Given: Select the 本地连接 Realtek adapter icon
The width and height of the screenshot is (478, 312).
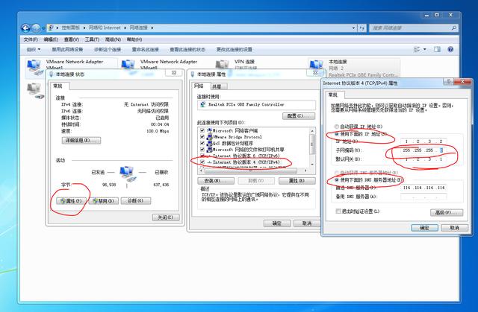Looking at the screenshot, I should [x=317, y=65].
